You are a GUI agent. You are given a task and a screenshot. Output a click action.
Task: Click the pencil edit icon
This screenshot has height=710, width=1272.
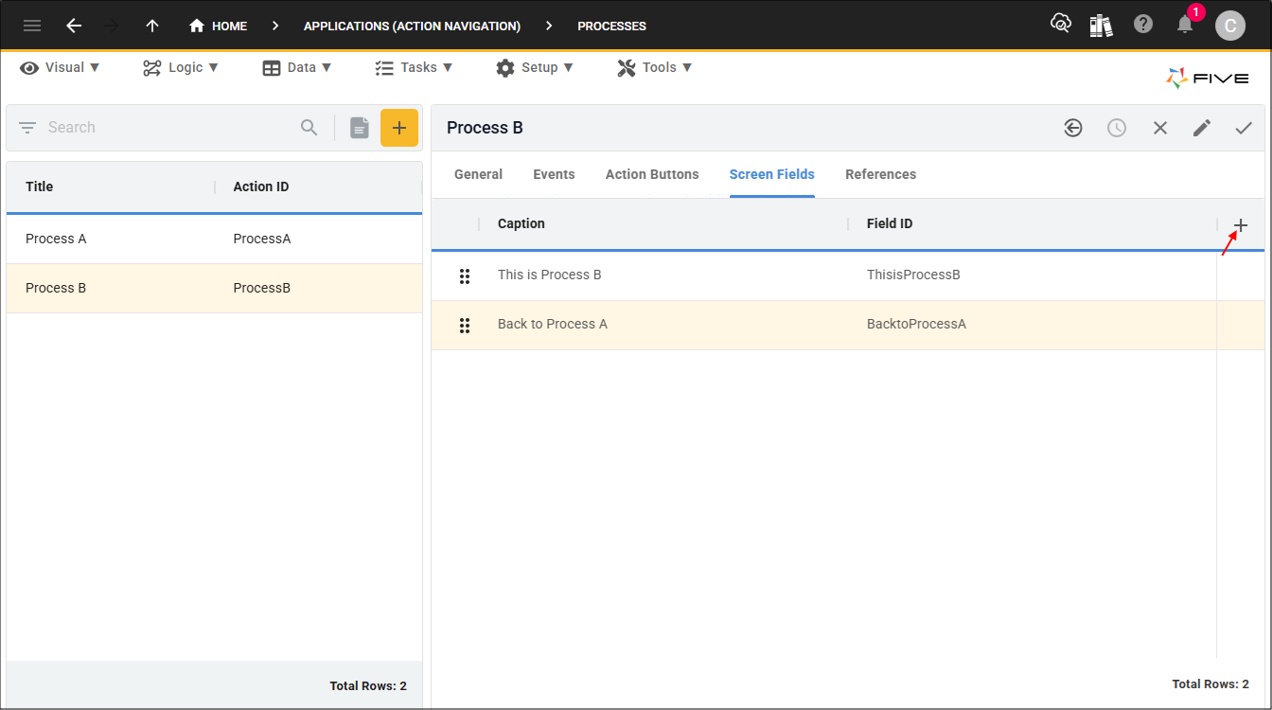point(1202,128)
